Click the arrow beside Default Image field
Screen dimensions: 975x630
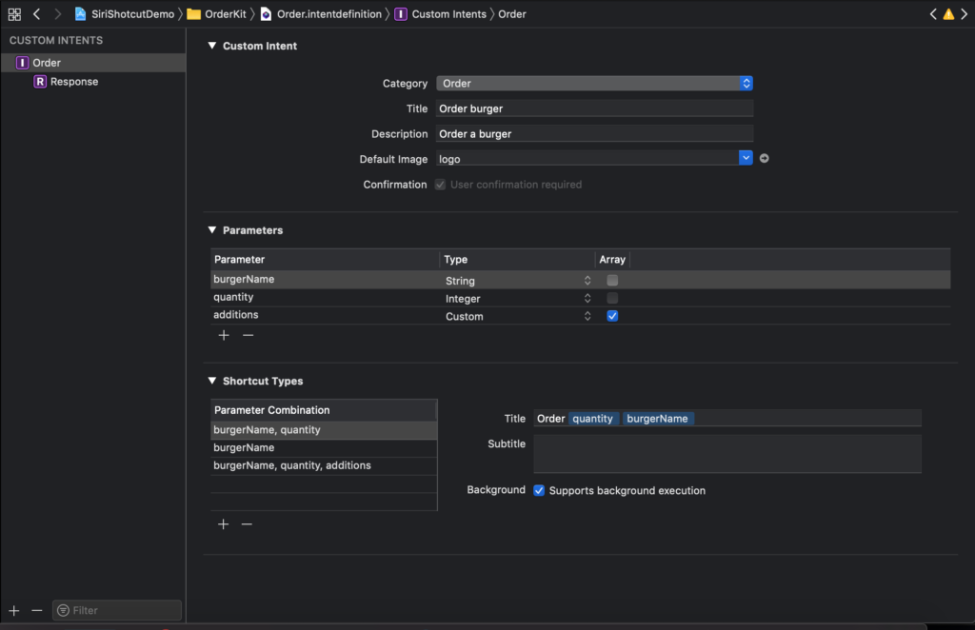click(765, 158)
